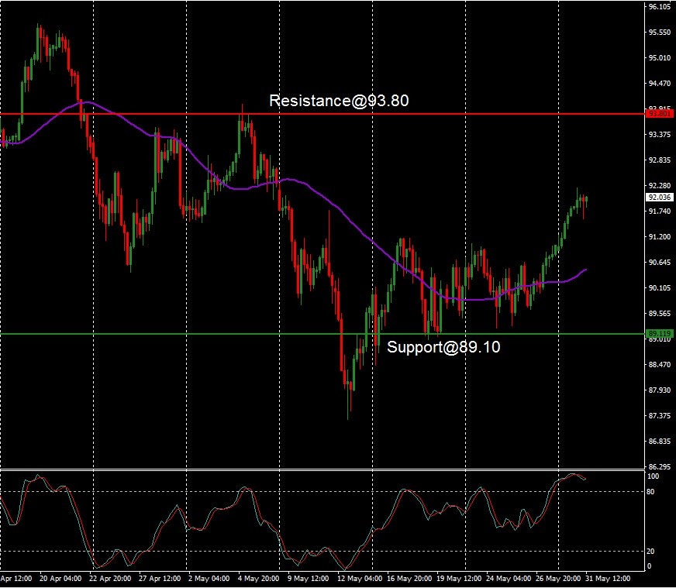Click the 94.470 price axis label
The width and height of the screenshot is (676, 588).
(x=660, y=83)
